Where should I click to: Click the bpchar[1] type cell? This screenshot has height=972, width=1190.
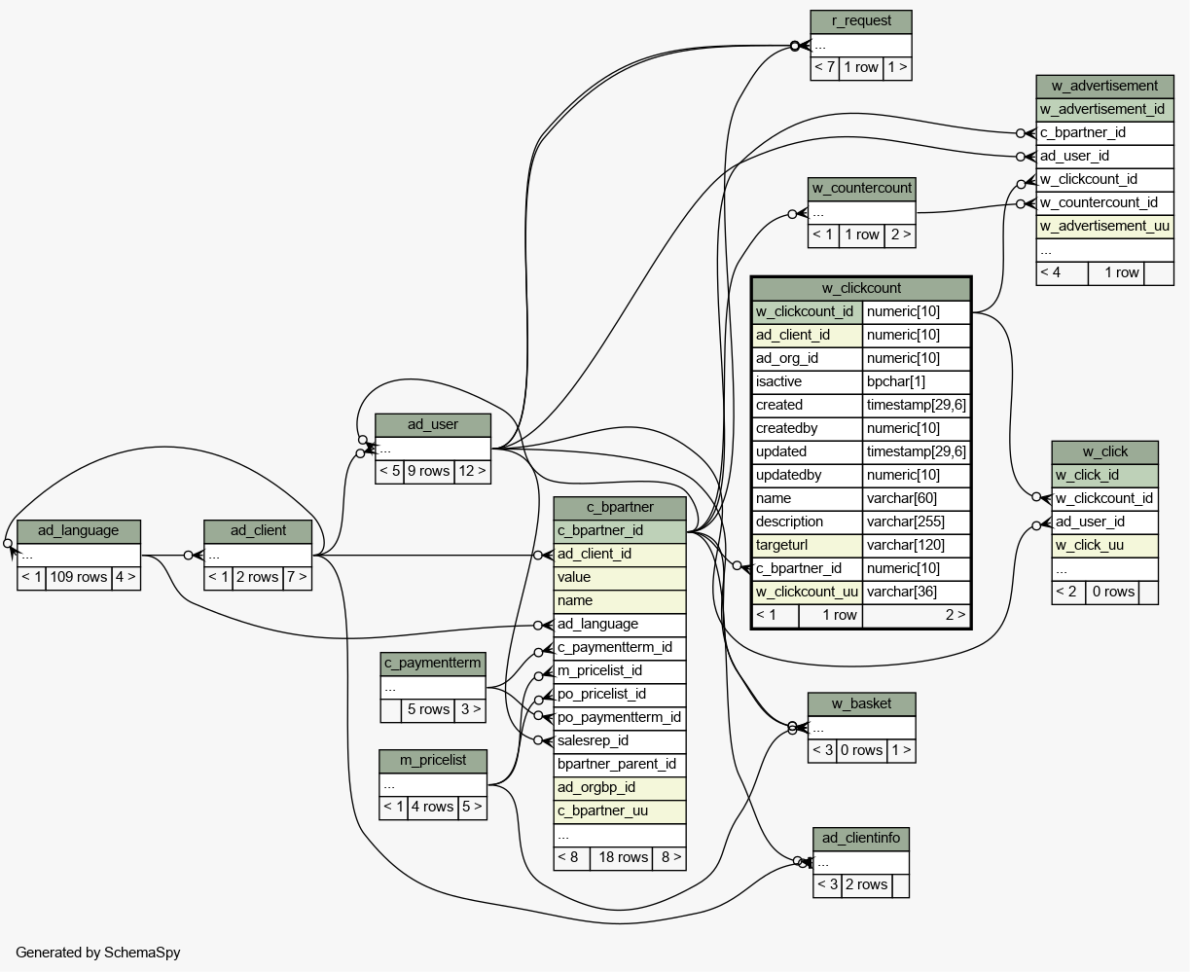917,381
